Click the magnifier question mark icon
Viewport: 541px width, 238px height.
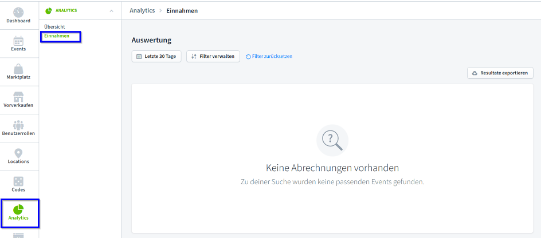coord(332,140)
